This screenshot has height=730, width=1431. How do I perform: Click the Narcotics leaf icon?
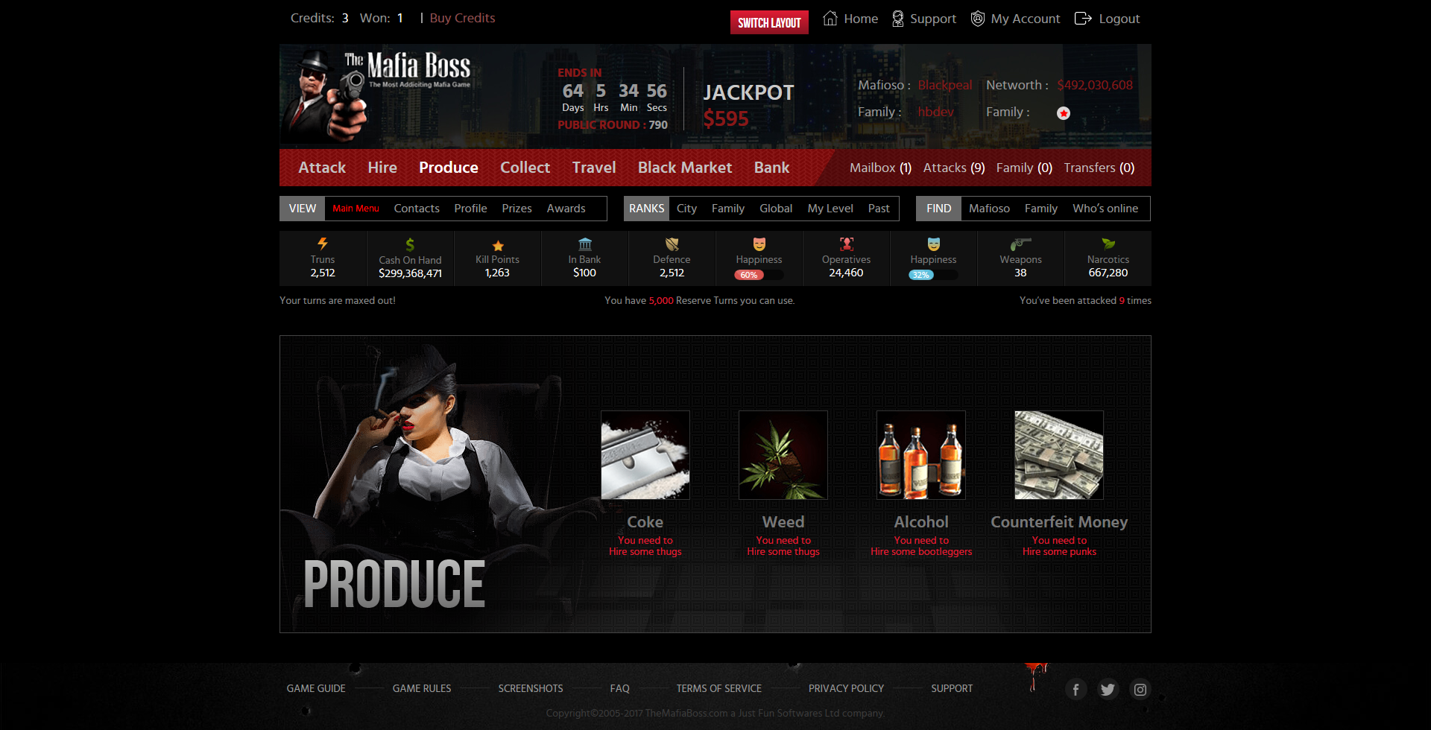[1108, 244]
